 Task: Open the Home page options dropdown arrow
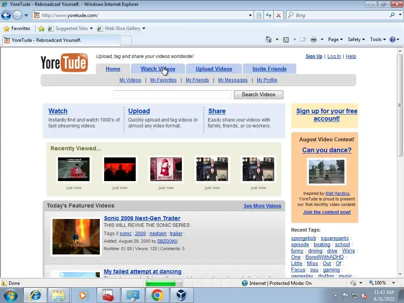[277, 40]
